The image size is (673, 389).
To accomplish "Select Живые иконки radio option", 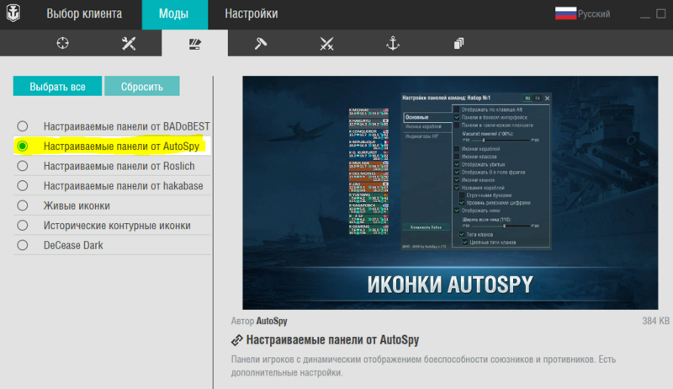I will (23, 205).
